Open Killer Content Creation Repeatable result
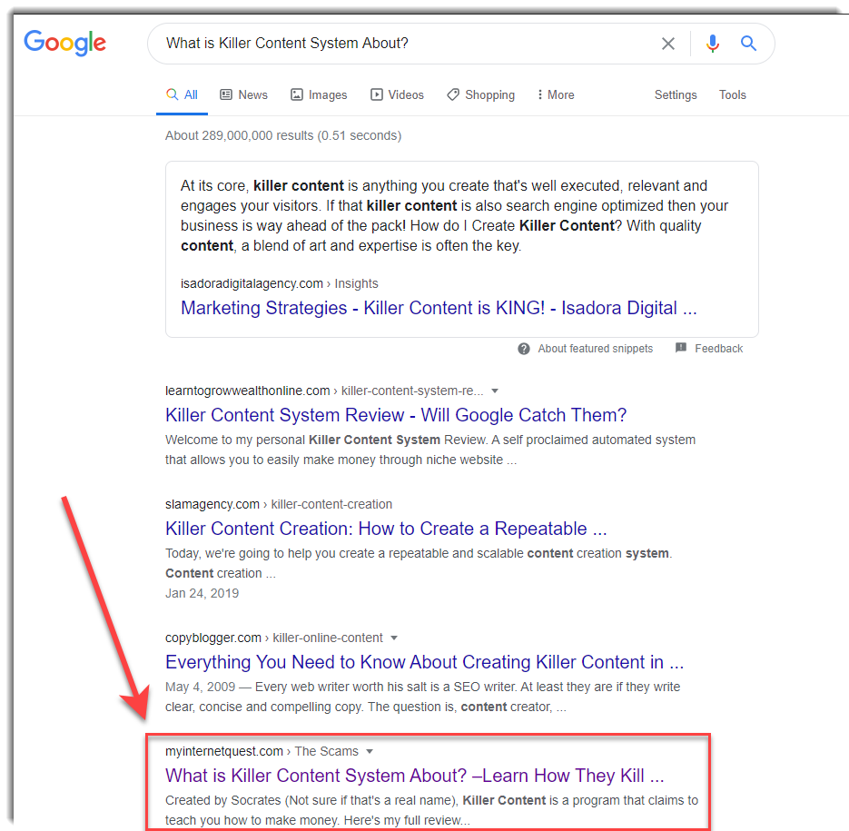Viewport: 849px width, 831px height. 386,529
